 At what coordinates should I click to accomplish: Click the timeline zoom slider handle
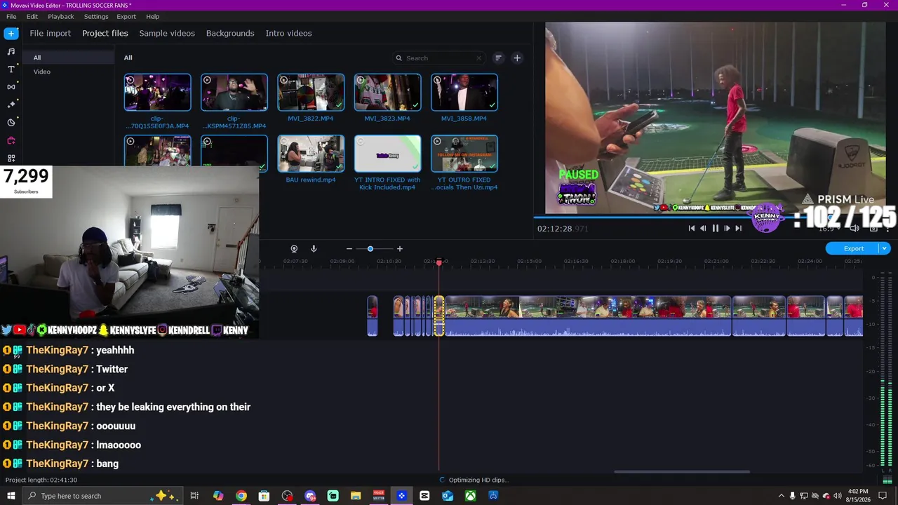tap(370, 249)
